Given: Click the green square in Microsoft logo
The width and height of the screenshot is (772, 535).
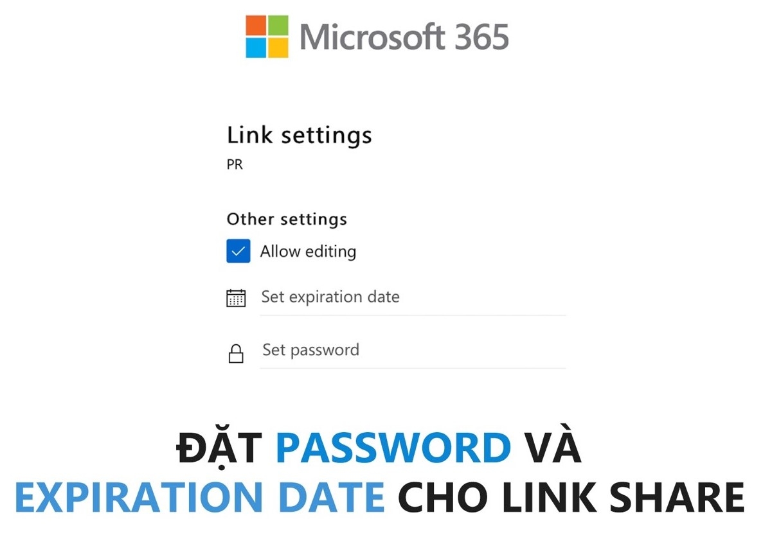Looking at the screenshot, I should pyautogui.click(x=278, y=26).
